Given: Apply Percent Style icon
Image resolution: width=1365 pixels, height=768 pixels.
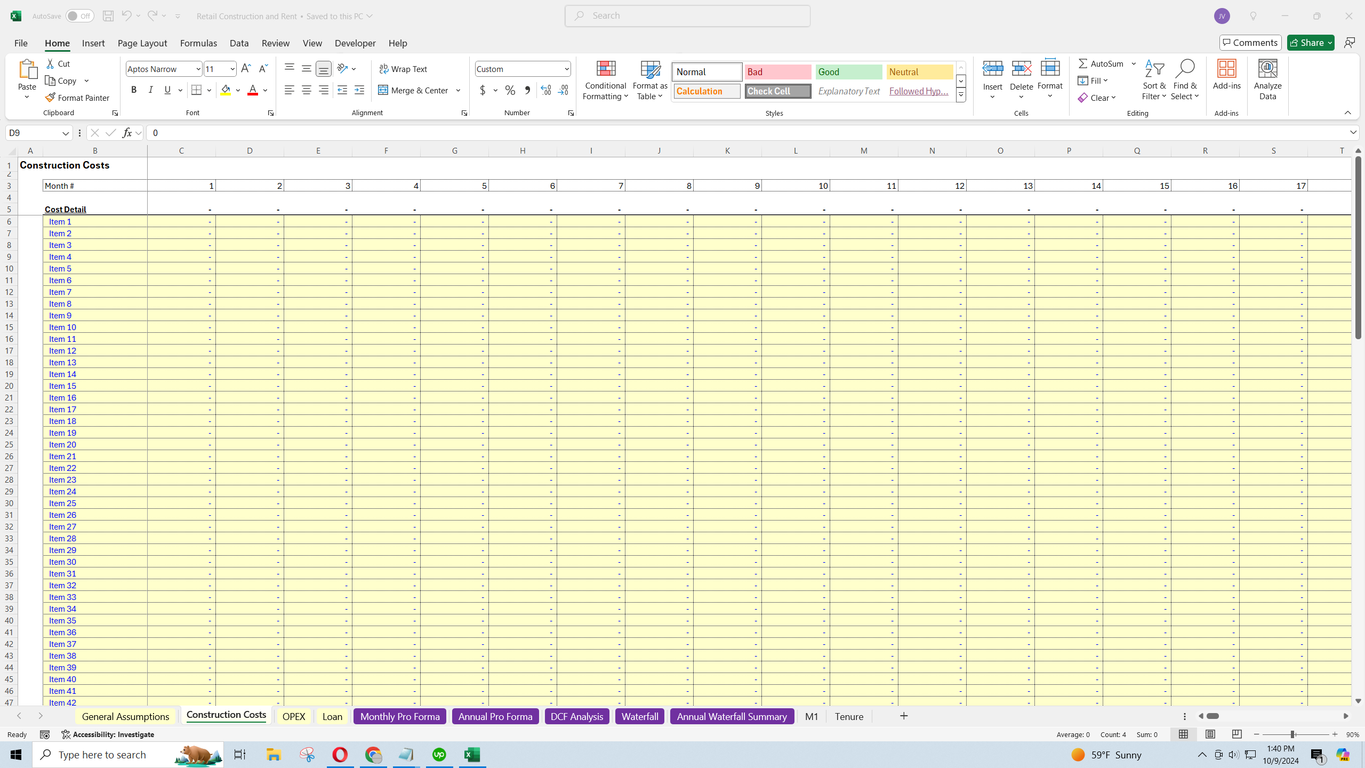Looking at the screenshot, I should tap(510, 90).
